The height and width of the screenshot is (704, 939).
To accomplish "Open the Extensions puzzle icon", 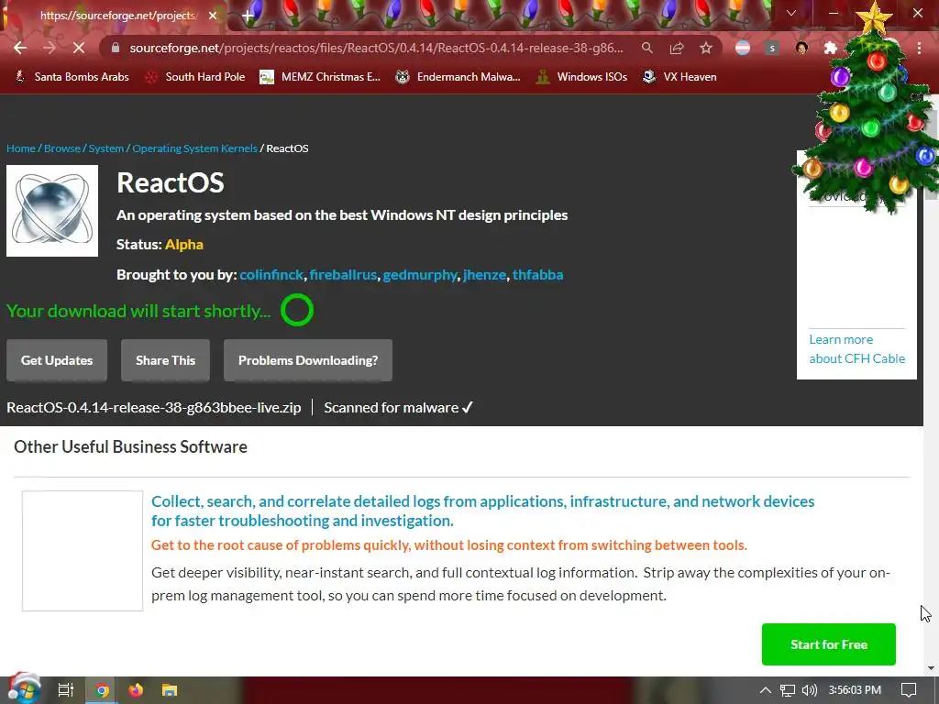I will tap(831, 48).
